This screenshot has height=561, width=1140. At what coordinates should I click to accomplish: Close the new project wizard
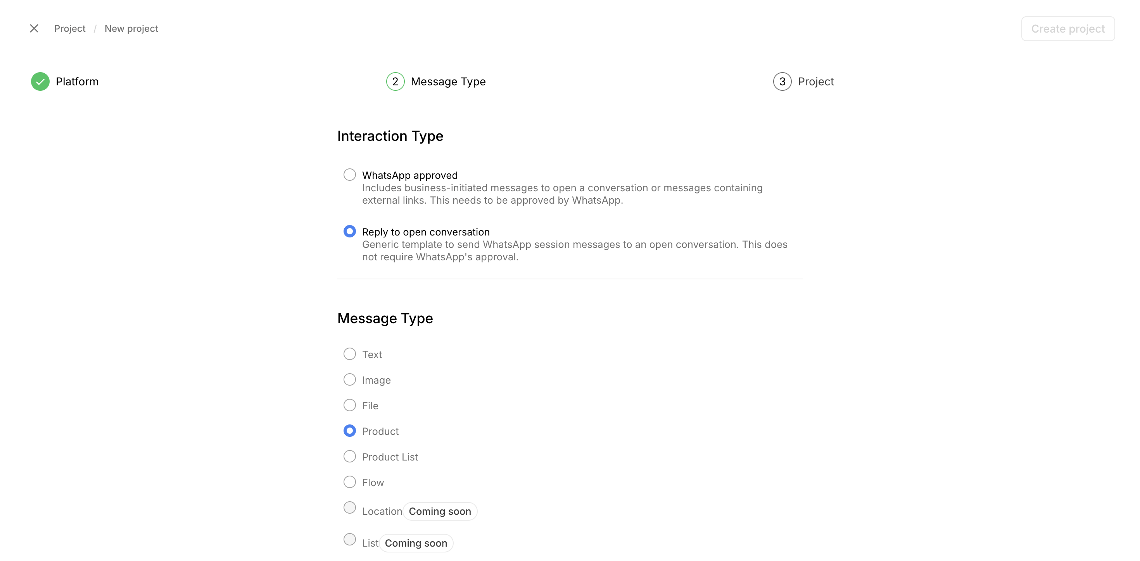[x=34, y=28]
